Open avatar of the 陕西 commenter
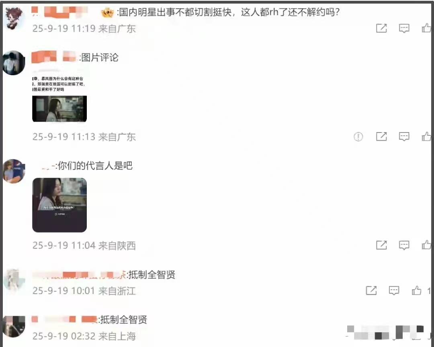 (x=14, y=171)
